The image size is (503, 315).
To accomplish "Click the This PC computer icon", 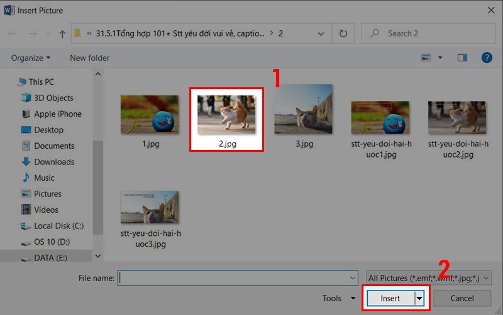I will point(22,82).
